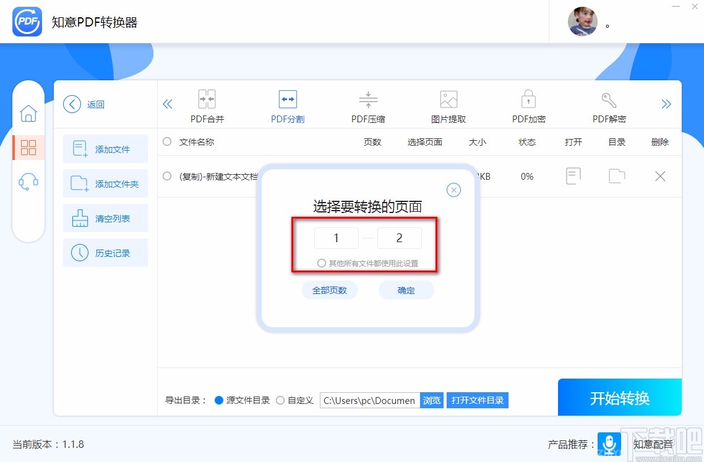This screenshot has height=462, width=704.
Task: Click the Home icon in left sidebar
Action: (28, 114)
